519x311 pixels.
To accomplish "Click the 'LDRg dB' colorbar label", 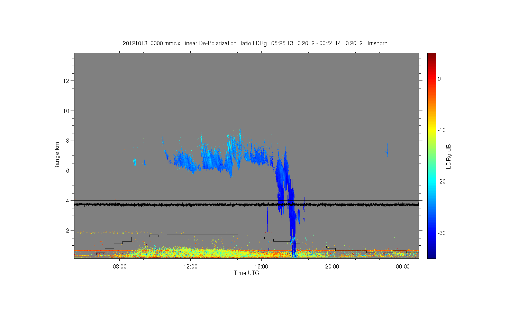I will click(x=449, y=157).
